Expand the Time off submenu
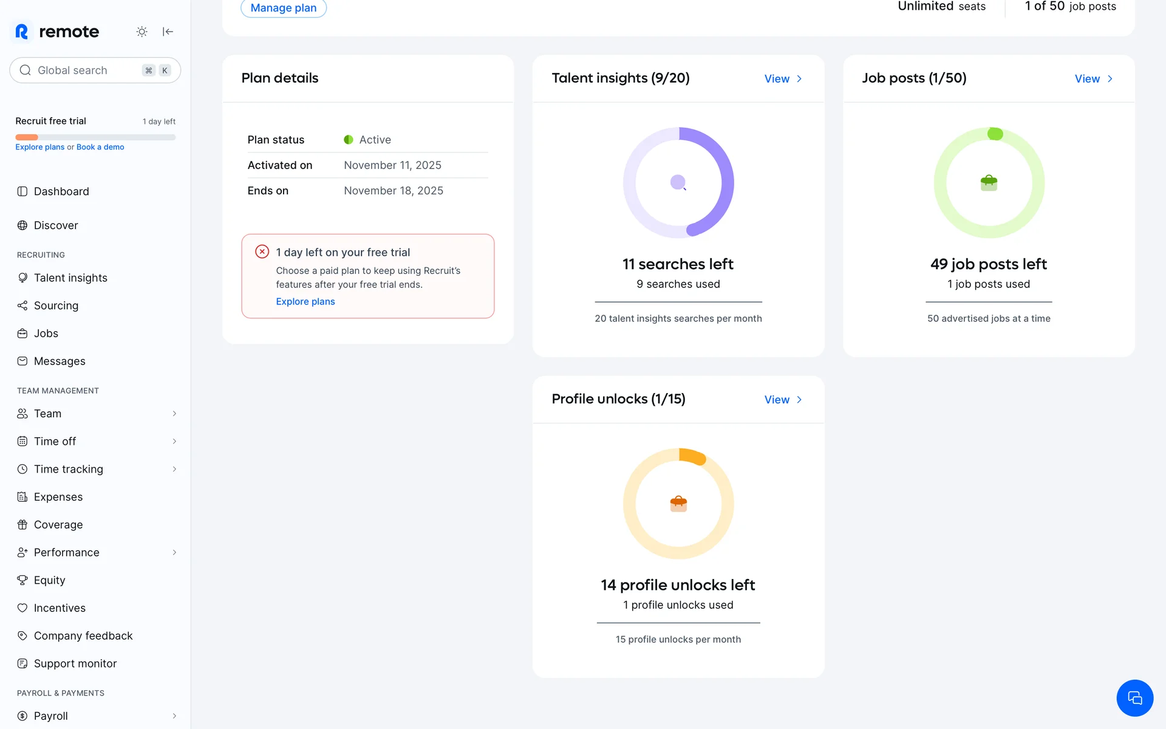The height and width of the screenshot is (729, 1166). click(x=174, y=442)
